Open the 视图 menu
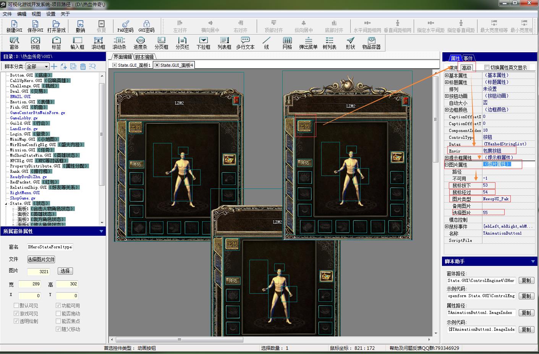 pos(36,14)
